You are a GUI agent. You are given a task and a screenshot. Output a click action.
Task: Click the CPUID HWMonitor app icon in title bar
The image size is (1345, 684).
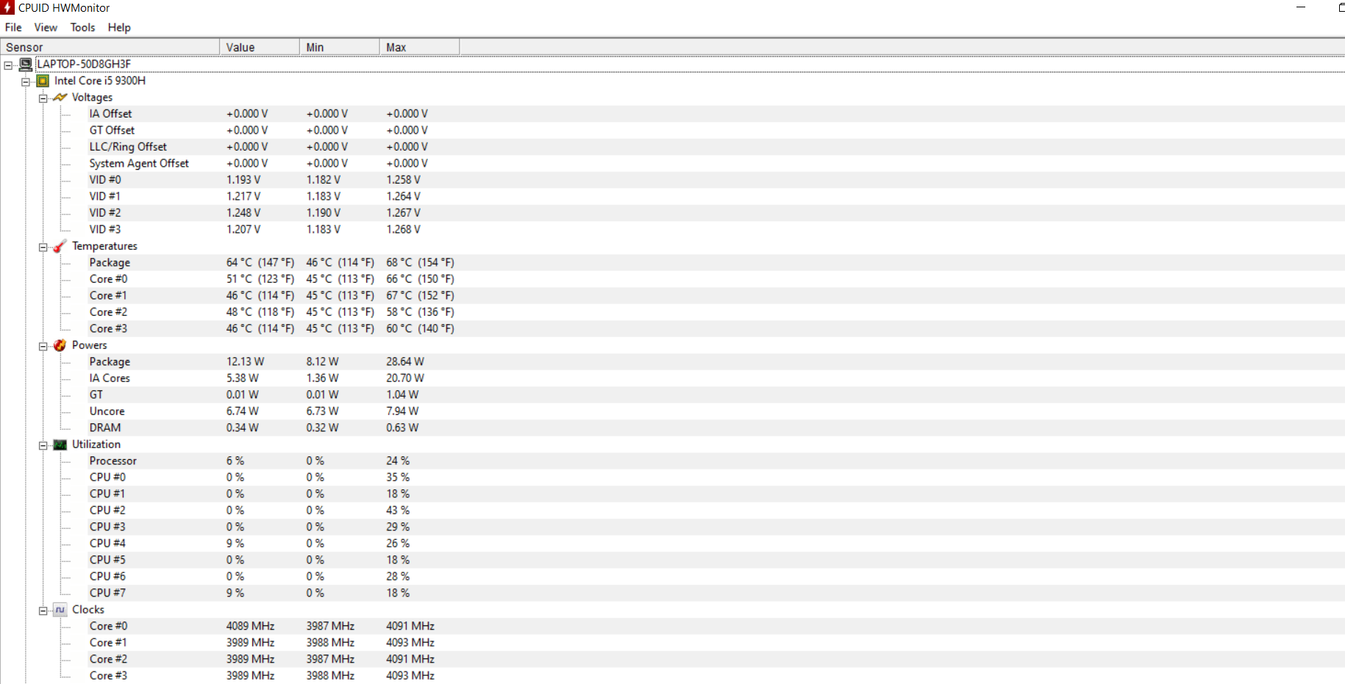[x=7, y=7]
